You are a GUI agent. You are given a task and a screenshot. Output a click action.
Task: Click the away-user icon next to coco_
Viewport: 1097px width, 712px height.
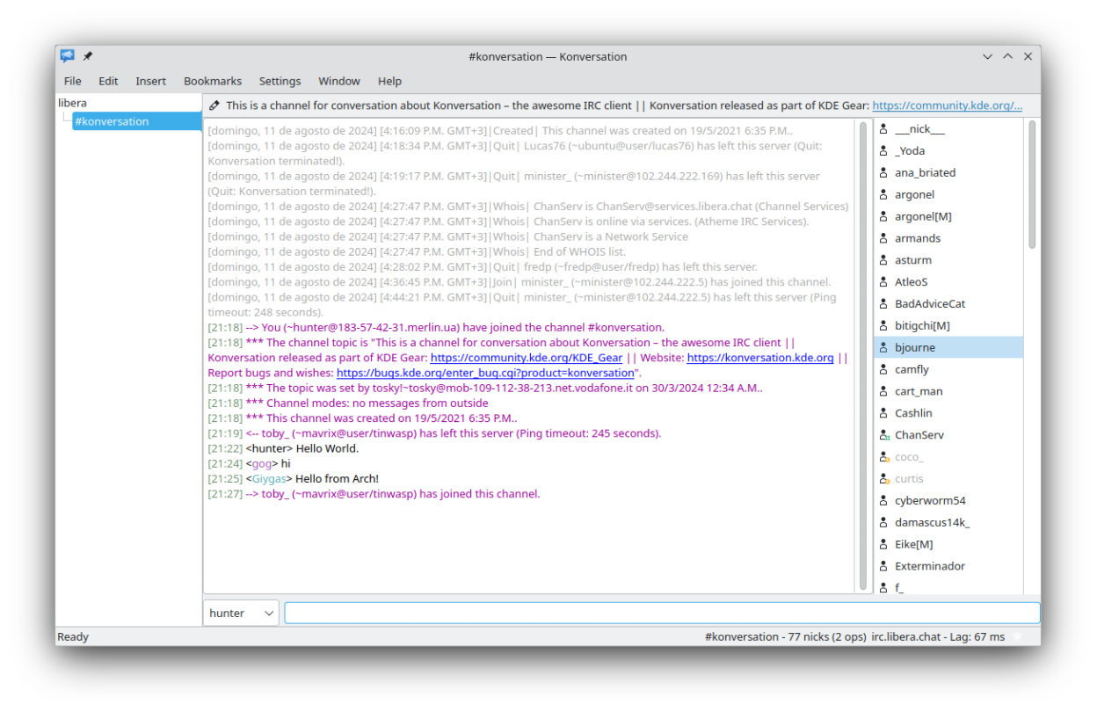[x=884, y=457]
